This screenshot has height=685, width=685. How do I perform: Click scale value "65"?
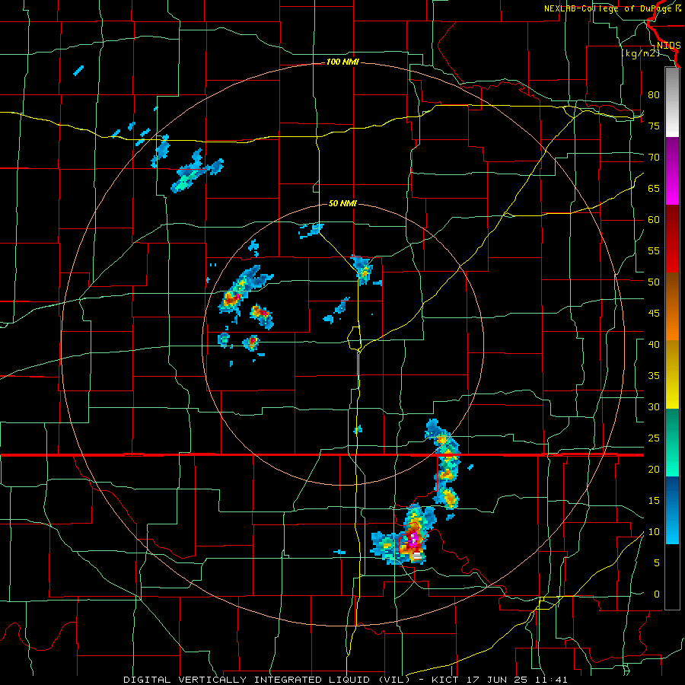click(654, 188)
